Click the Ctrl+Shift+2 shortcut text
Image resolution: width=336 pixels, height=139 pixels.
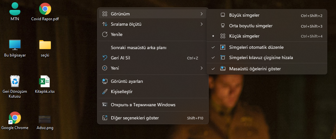[x=312, y=16]
